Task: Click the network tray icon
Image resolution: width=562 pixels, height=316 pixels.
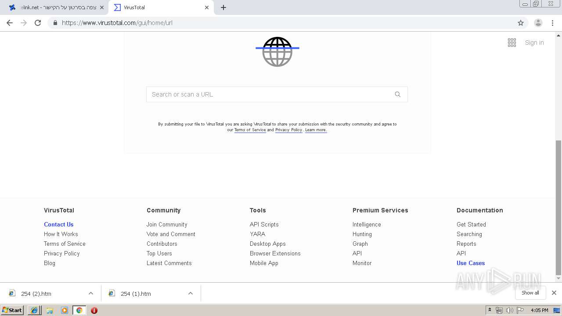Action: point(499,310)
